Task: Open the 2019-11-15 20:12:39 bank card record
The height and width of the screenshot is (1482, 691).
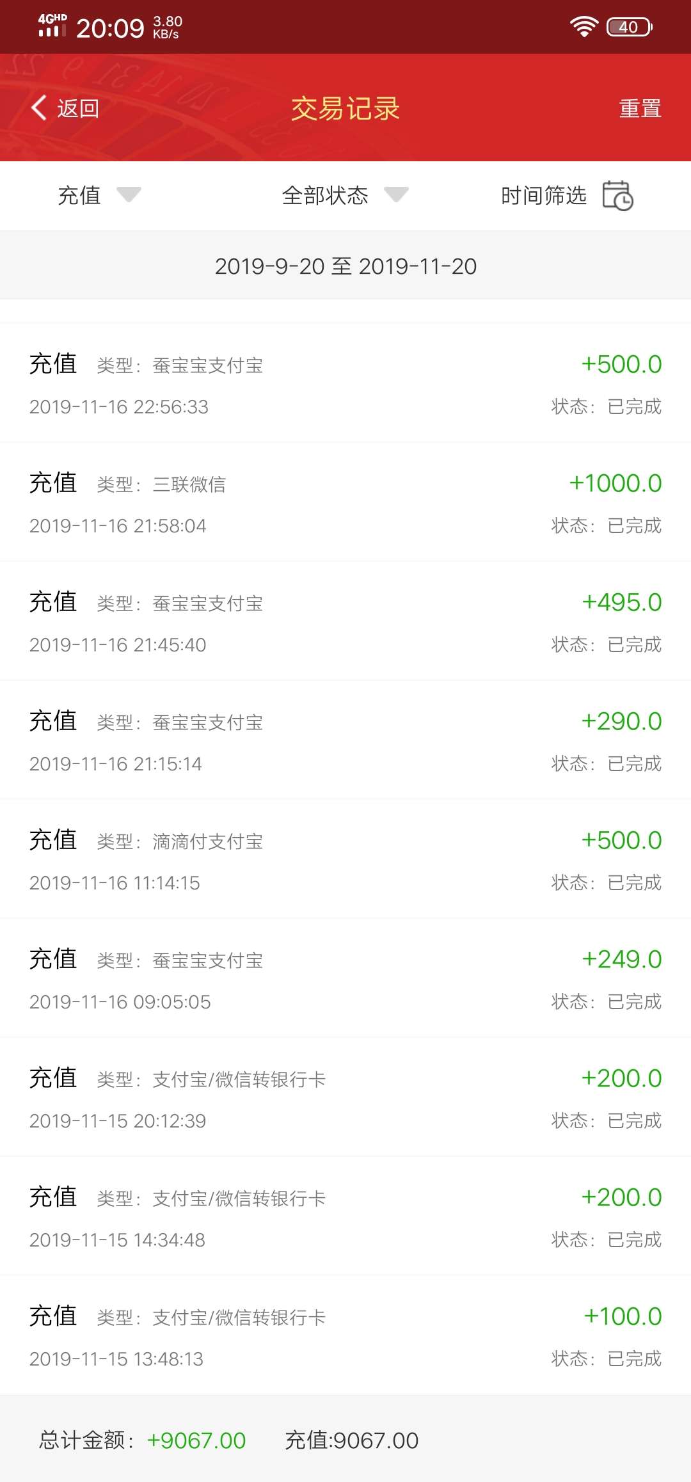Action: 345,1097
